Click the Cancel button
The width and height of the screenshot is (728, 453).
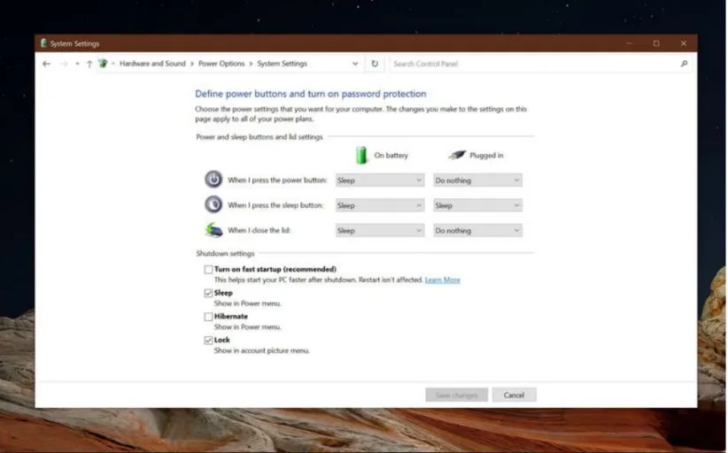click(x=514, y=395)
